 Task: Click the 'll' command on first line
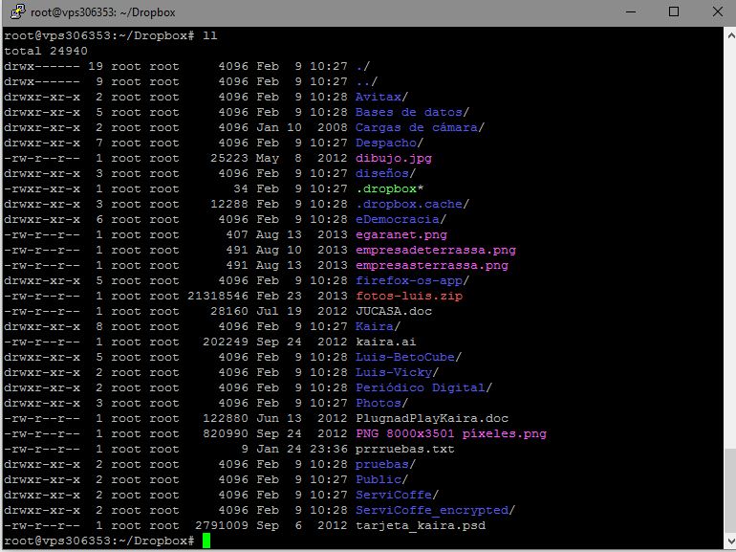pos(210,35)
